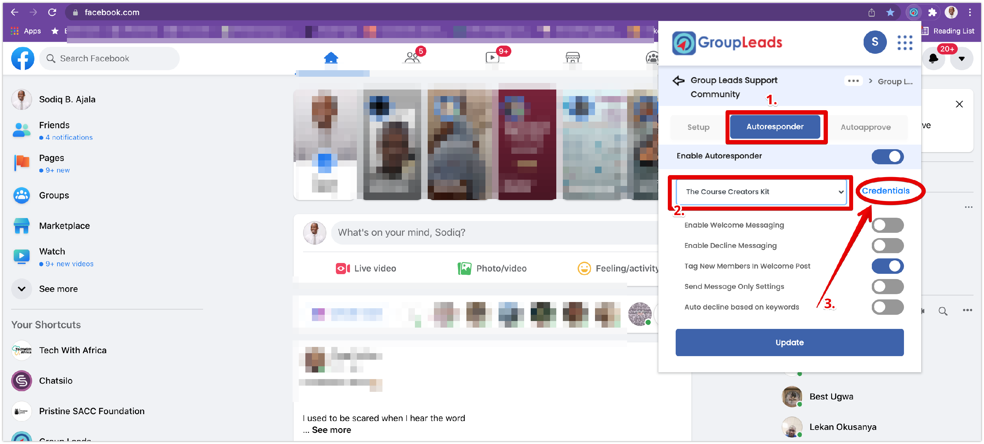
Task: Click the Update button
Action: [789, 342]
